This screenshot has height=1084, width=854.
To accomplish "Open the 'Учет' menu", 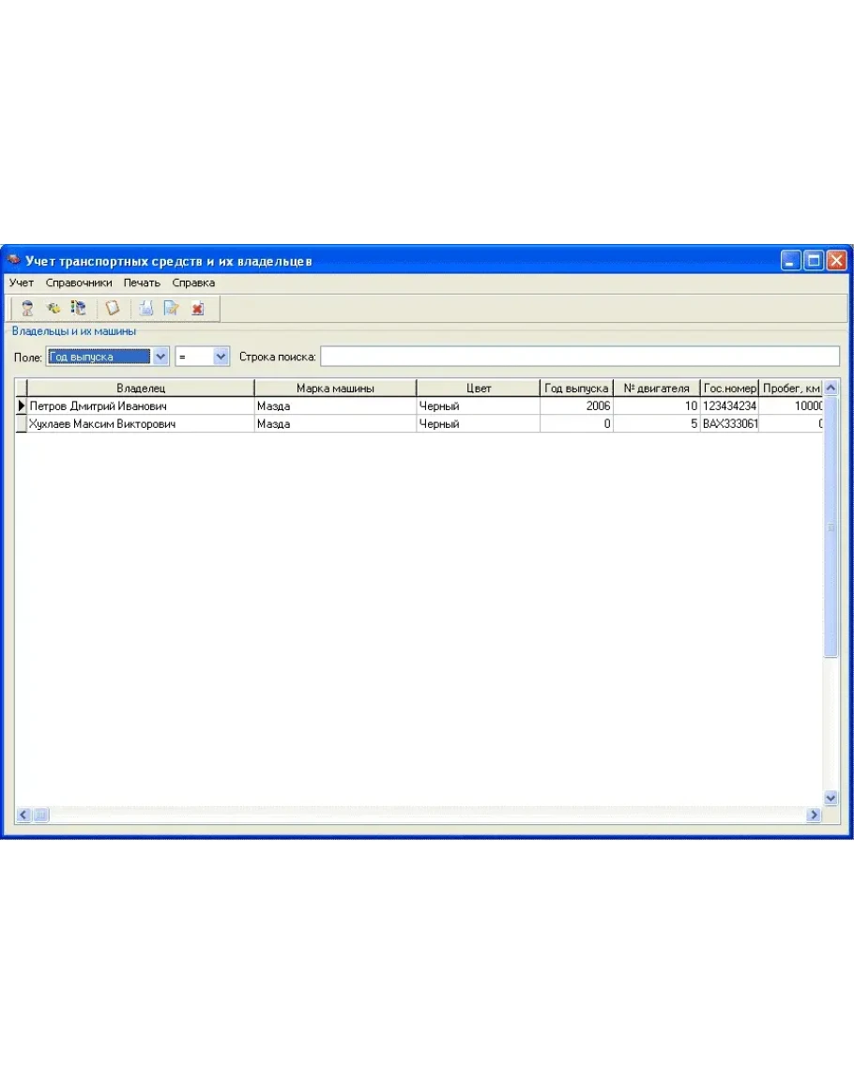I will (x=22, y=282).
